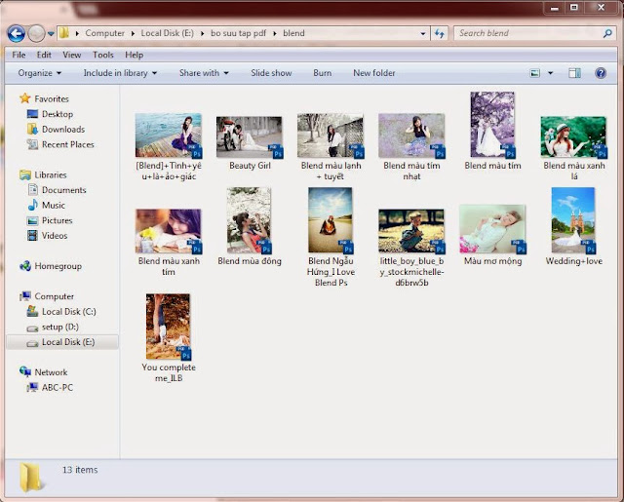Open Windows Help question mark icon
The height and width of the screenshot is (502, 624).
pyautogui.click(x=601, y=73)
